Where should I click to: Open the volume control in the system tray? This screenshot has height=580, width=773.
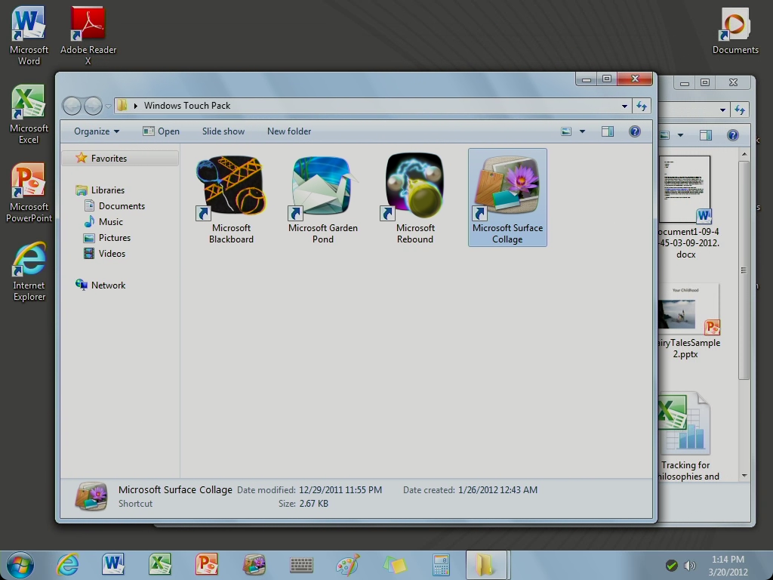[x=690, y=565]
